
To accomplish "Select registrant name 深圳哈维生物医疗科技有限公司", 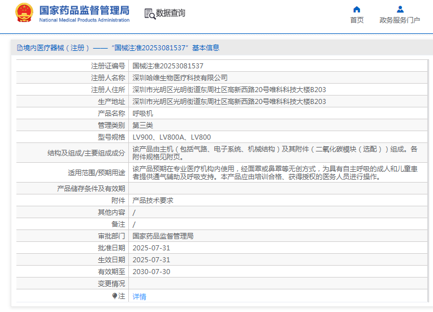I will [x=180, y=78].
